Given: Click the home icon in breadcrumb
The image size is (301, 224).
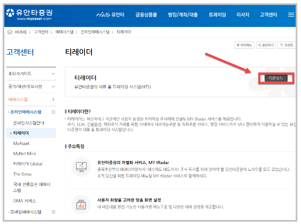Looking at the screenshot, I should [x=10, y=32].
